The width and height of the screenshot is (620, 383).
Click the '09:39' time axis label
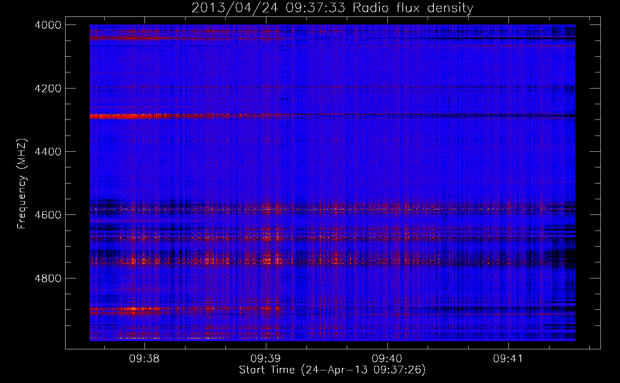(x=266, y=358)
